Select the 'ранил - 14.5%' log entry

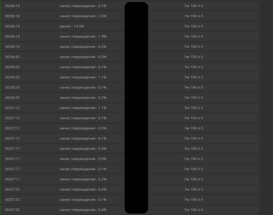[x=130, y=26]
